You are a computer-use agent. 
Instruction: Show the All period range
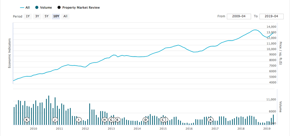point(65,16)
